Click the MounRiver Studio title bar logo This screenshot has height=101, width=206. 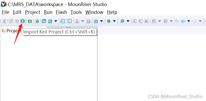pyautogui.click(x=4, y=4)
